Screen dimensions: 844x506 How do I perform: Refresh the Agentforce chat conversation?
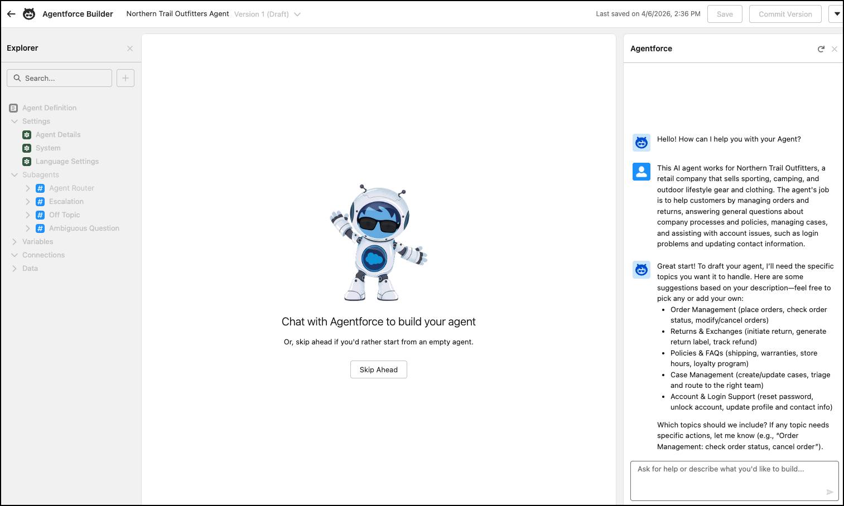pyautogui.click(x=821, y=49)
